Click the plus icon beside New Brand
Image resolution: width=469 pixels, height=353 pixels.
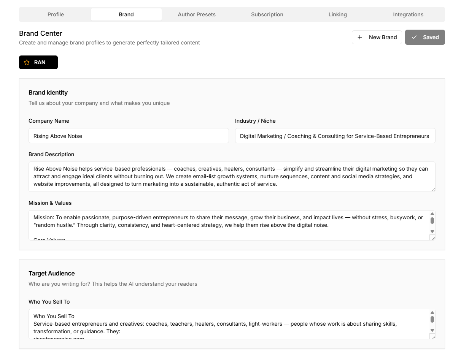click(360, 37)
